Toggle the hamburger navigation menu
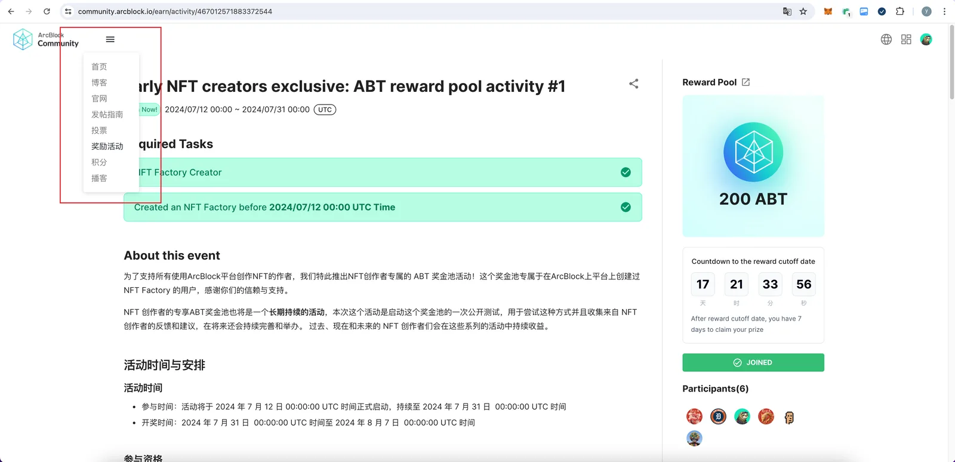 pos(110,39)
